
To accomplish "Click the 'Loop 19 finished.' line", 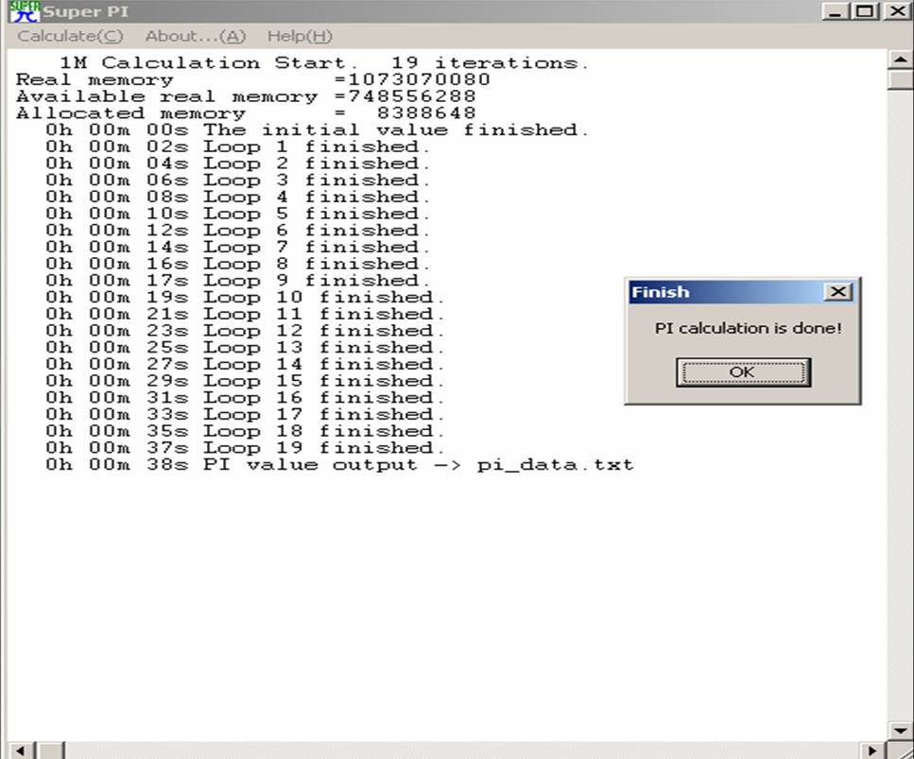I will [246, 448].
